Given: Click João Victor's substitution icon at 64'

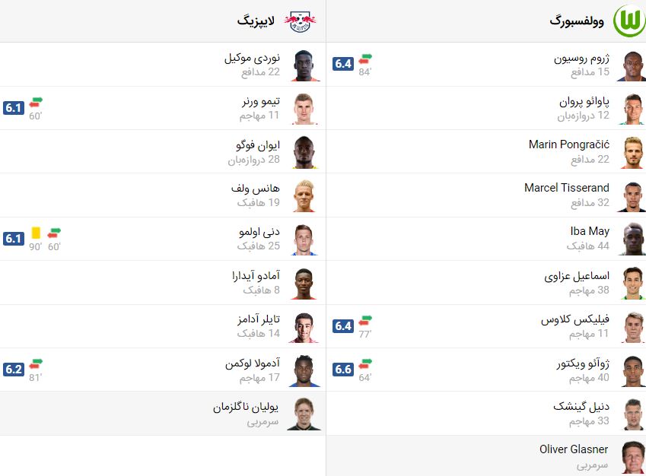Looking at the screenshot, I should (x=365, y=363).
